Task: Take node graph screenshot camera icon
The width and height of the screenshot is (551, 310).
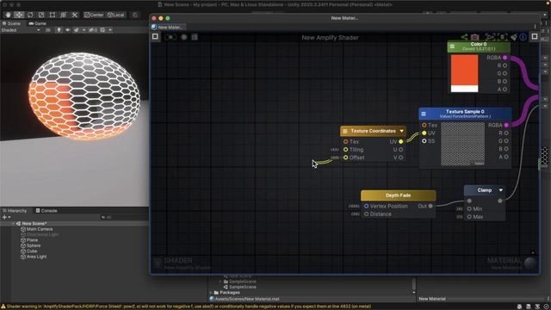Action: pos(474,37)
